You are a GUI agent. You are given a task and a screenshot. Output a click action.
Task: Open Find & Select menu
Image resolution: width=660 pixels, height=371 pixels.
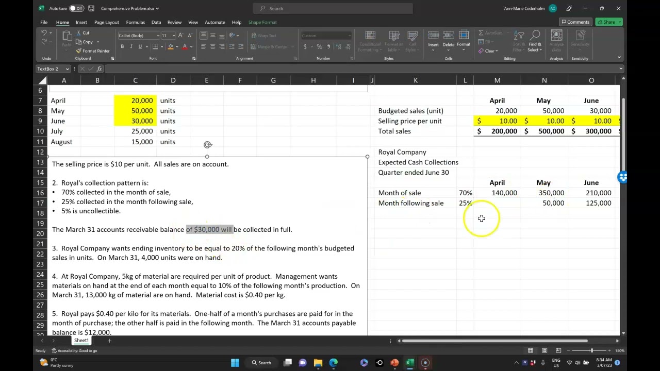535,41
